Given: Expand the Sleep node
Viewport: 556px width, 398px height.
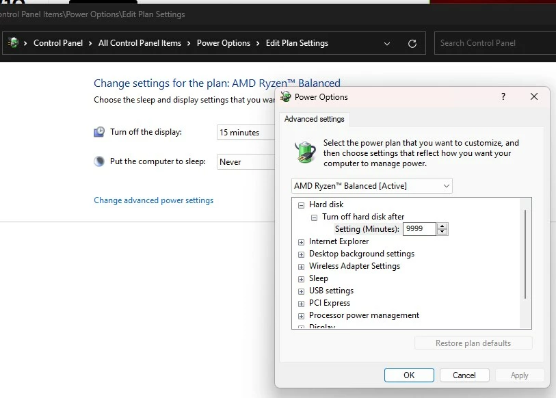Looking at the screenshot, I should [x=301, y=279].
